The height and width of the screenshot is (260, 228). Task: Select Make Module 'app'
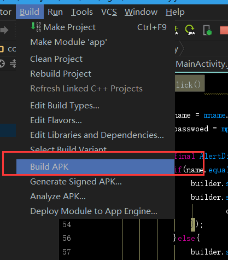pyautogui.click(x=95, y=42)
